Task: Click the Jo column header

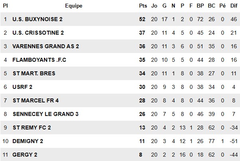Action: click(154, 6)
